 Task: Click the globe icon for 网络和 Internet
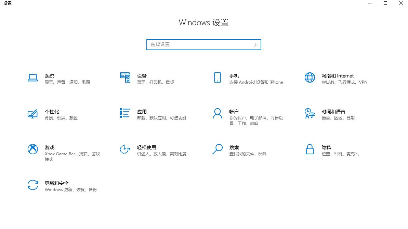coord(310,77)
